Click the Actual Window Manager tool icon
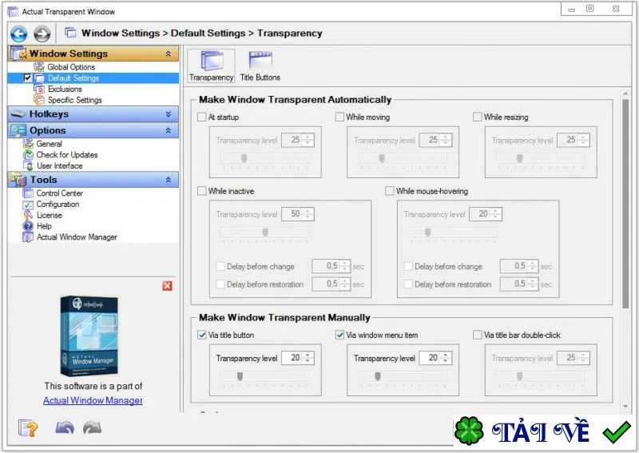 coord(28,237)
